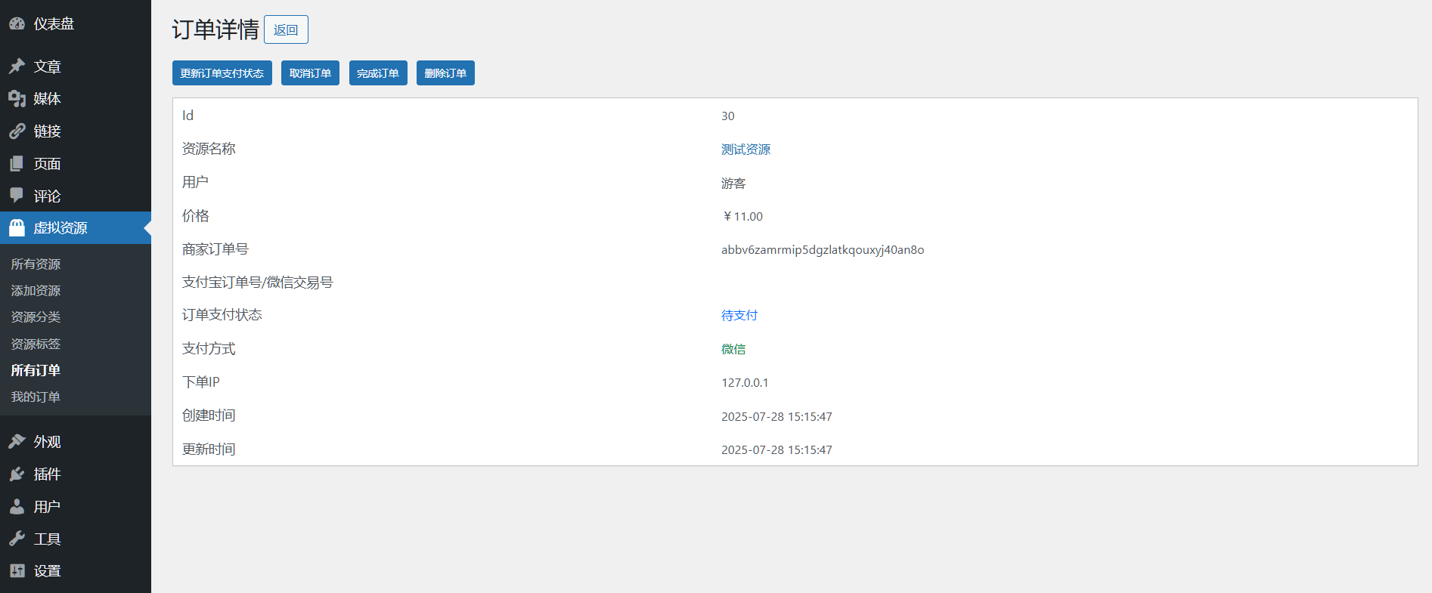Image resolution: width=1432 pixels, height=593 pixels.
Task: Click the 下单IP label
Action: (201, 382)
